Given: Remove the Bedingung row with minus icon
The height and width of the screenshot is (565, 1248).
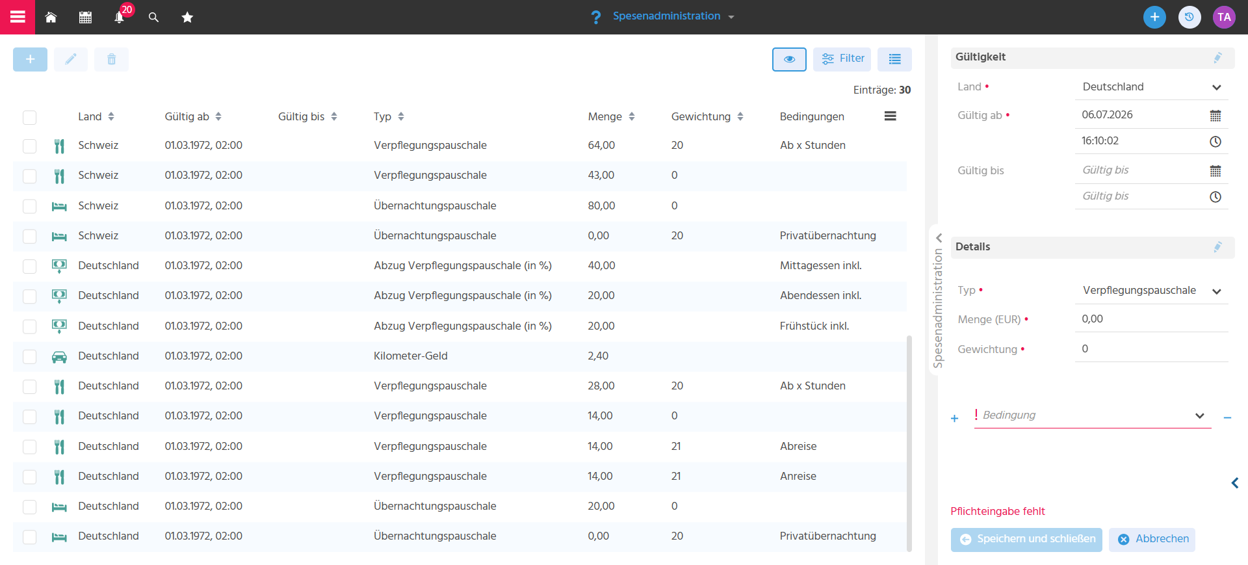Looking at the screenshot, I should click(1227, 417).
